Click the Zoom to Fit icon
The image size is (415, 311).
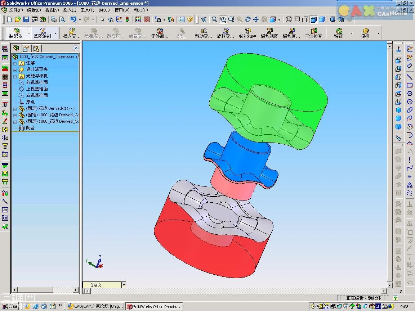point(214,19)
